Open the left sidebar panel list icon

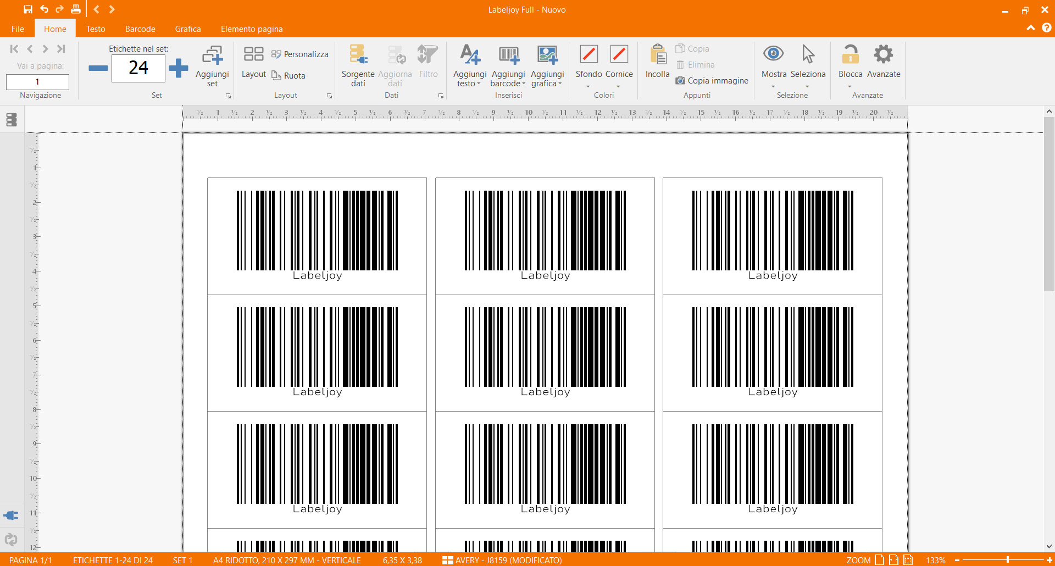pyautogui.click(x=12, y=120)
